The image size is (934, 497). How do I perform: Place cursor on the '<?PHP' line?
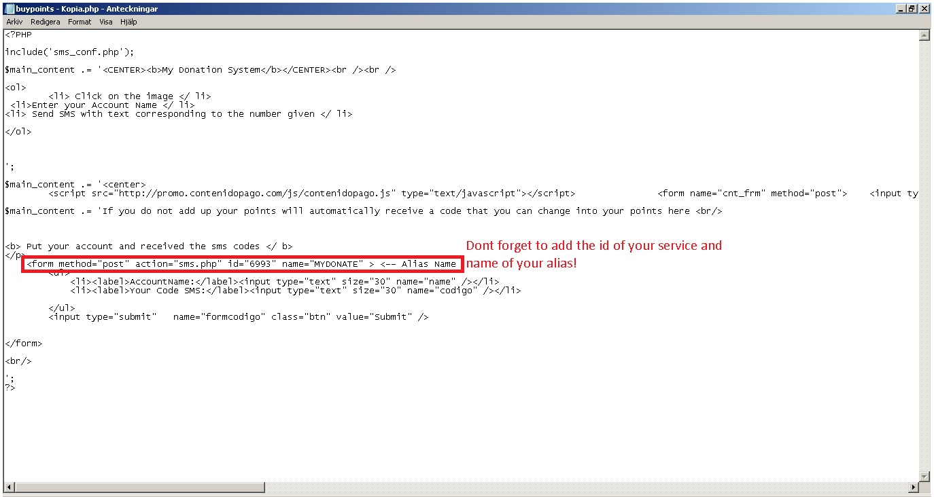pos(18,34)
